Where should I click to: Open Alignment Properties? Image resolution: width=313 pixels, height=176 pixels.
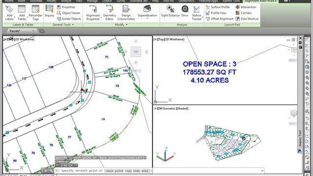coord(93,13)
